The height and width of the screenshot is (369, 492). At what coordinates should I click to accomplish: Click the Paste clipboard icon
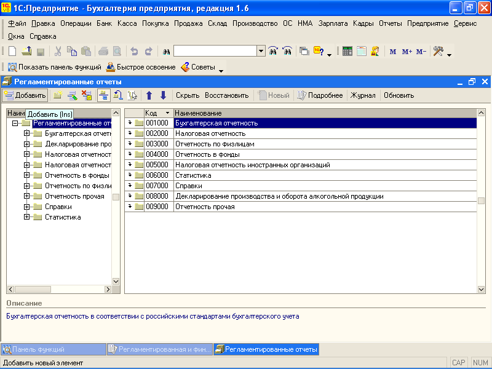(86, 51)
